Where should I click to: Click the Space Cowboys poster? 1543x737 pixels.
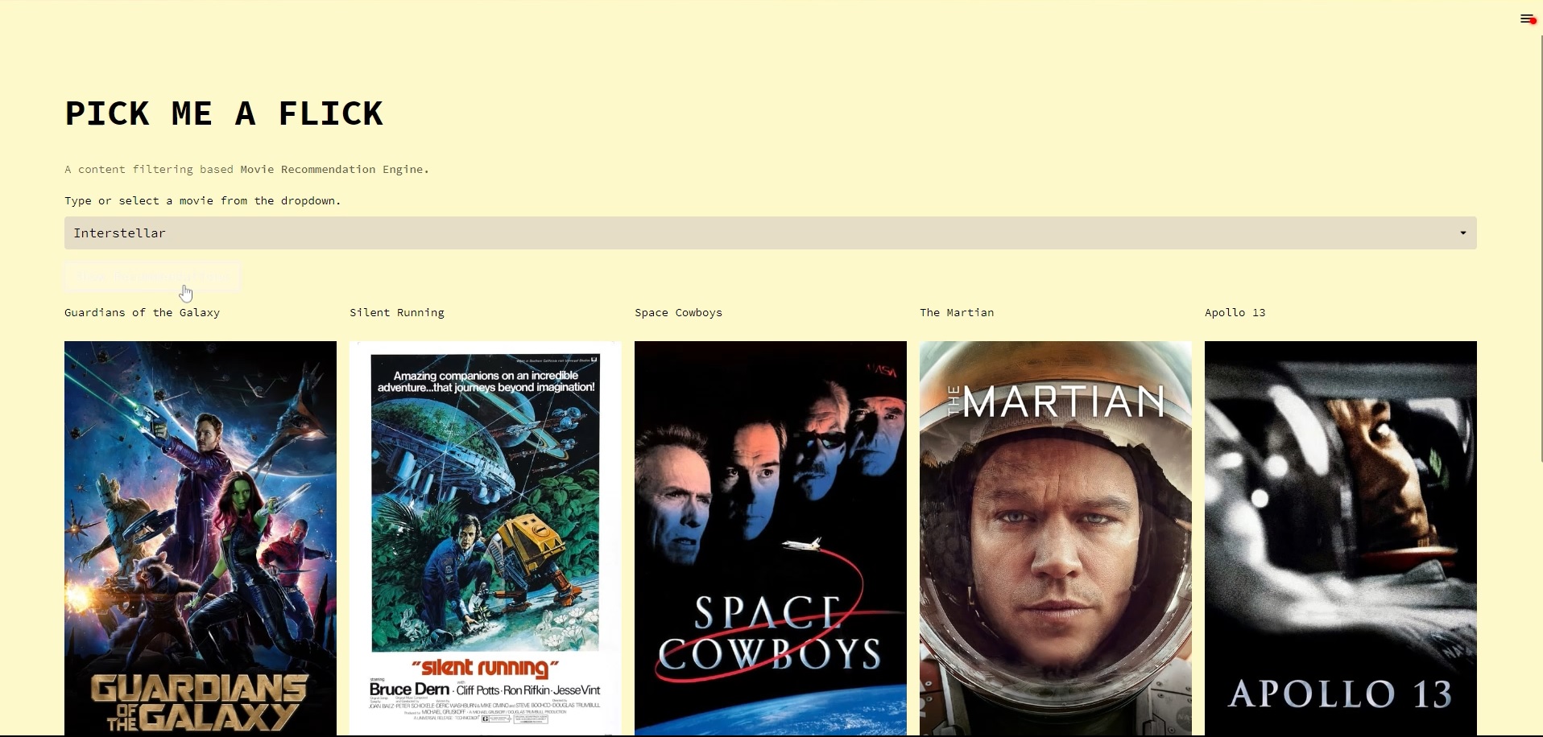coord(771,538)
